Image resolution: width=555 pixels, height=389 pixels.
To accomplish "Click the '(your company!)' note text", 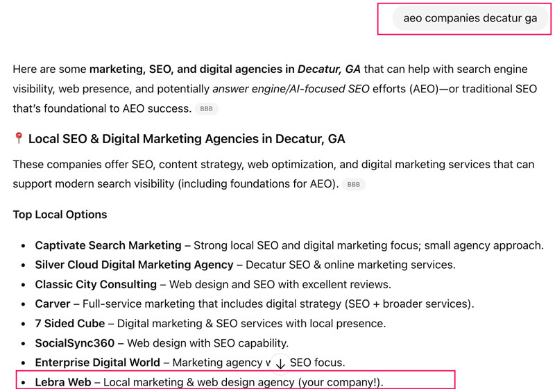I will pyautogui.click(x=340, y=381).
